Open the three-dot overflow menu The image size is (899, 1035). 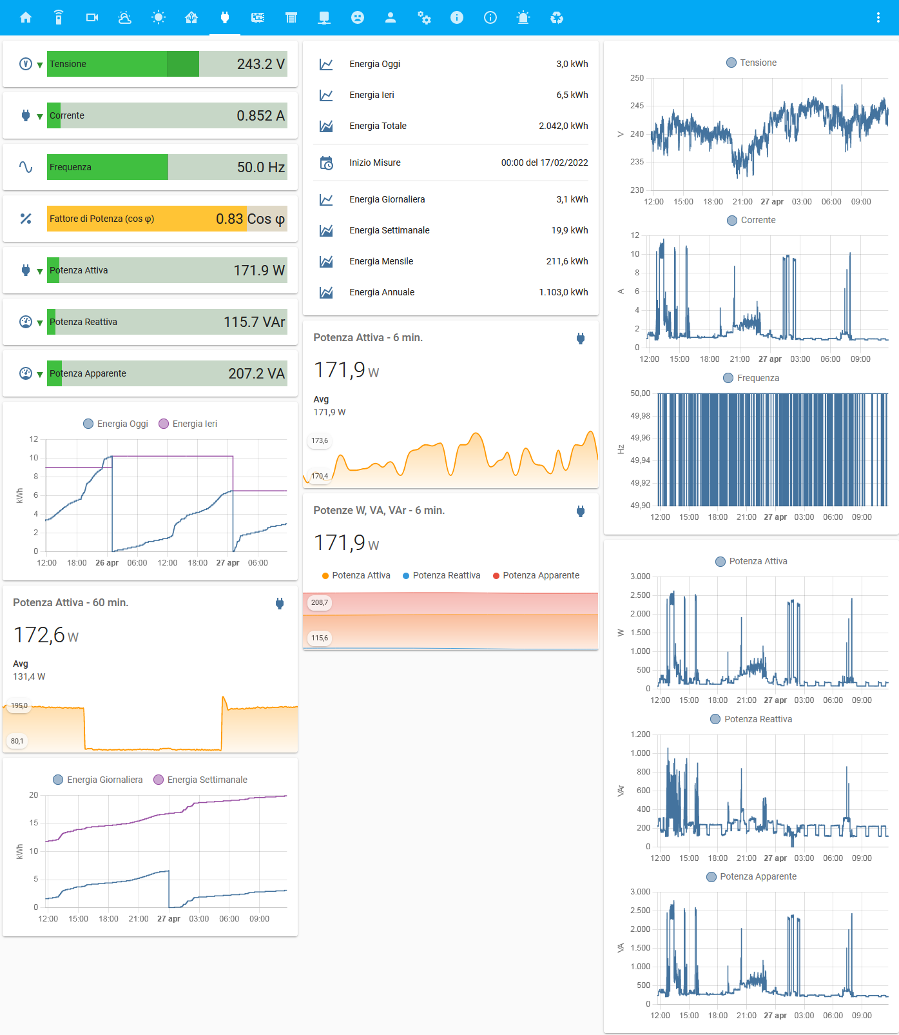[878, 17]
